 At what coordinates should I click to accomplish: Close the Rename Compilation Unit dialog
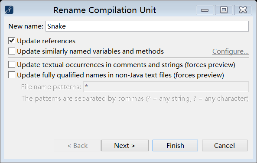243,10
